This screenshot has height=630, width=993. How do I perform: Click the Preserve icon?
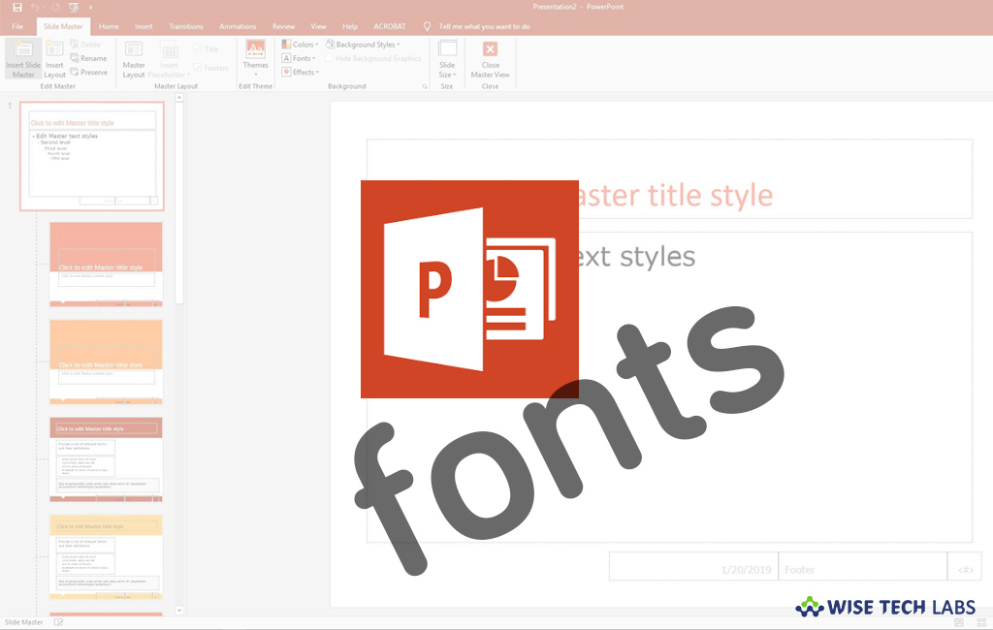(88, 72)
